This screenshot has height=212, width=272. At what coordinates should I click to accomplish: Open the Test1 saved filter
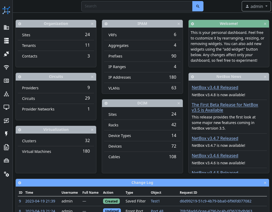pos(155,201)
